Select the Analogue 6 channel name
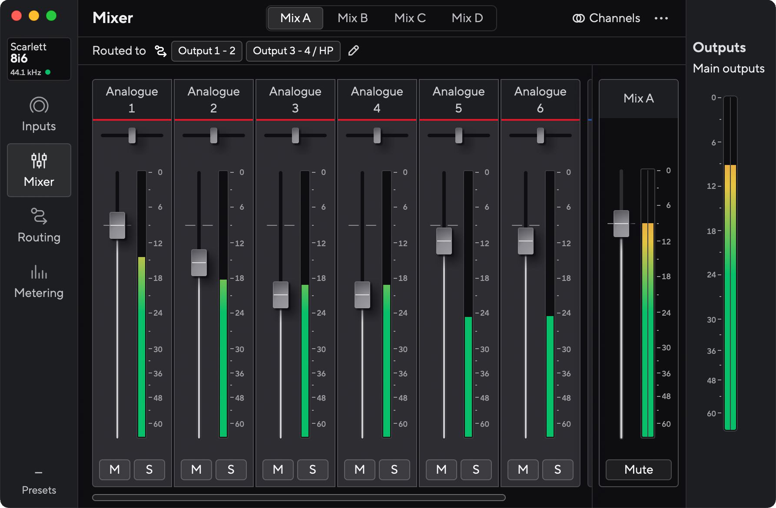 coord(541,99)
